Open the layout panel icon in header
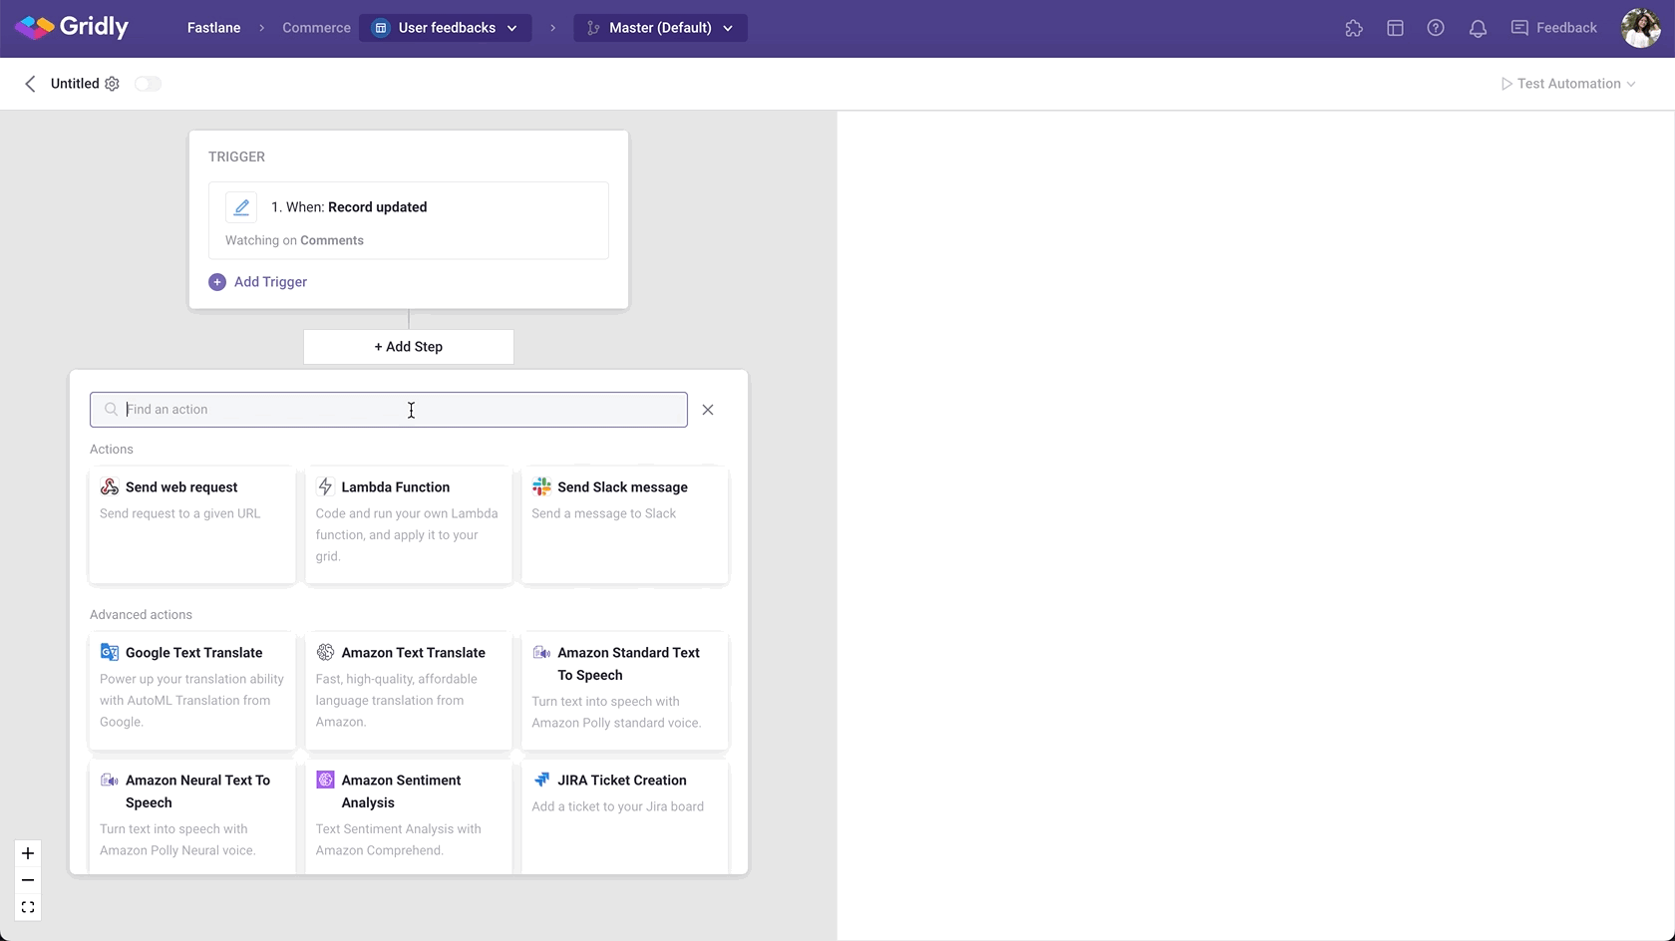 pyautogui.click(x=1395, y=28)
